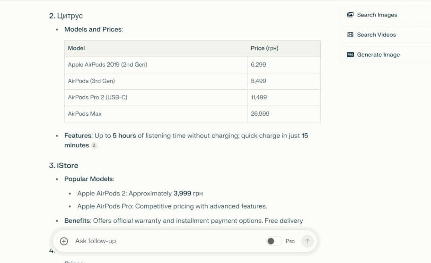Viewport: 431px width, 263px height.
Task: Toggle the Pro switch on
Action: pos(274,241)
